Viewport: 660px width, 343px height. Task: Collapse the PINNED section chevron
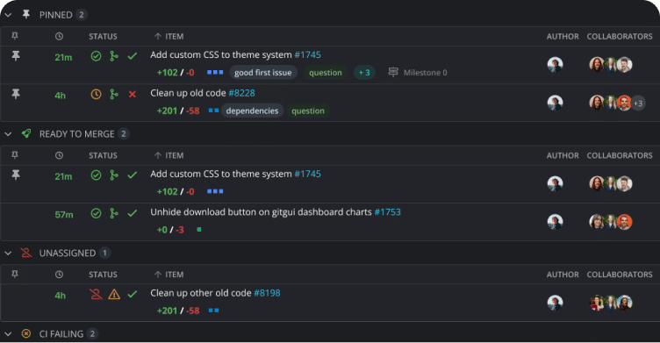[8, 15]
